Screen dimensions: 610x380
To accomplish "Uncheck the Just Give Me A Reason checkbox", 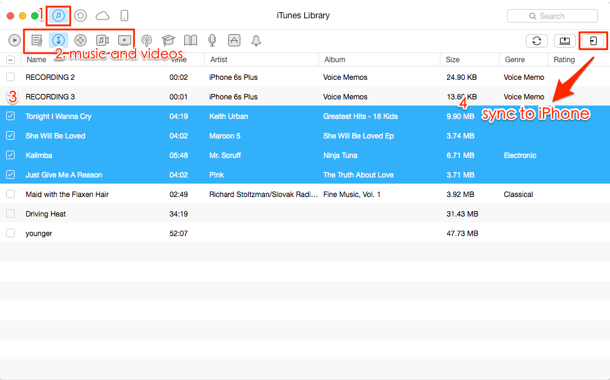I will pos(10,174).
